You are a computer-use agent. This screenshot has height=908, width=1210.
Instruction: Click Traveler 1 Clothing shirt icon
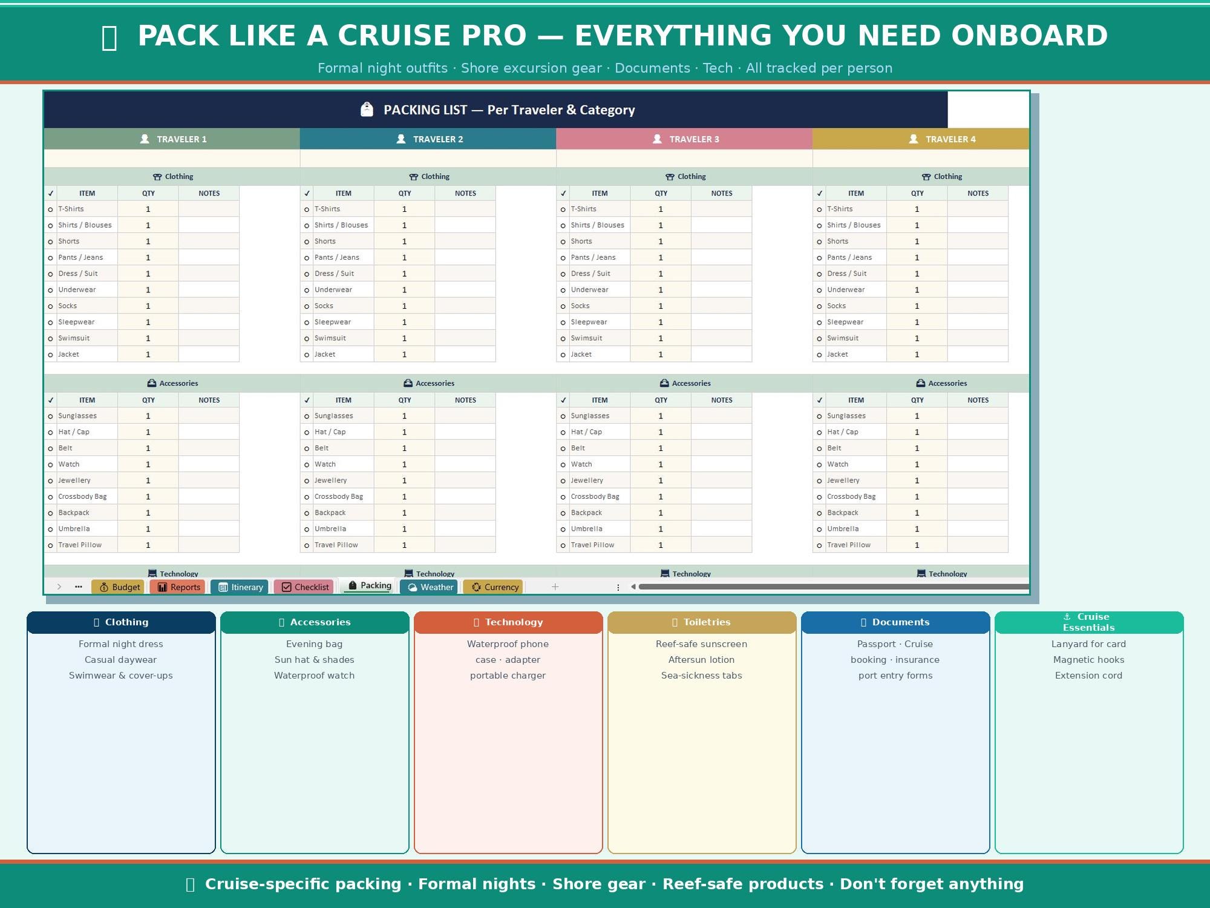[x=157, y=177]
